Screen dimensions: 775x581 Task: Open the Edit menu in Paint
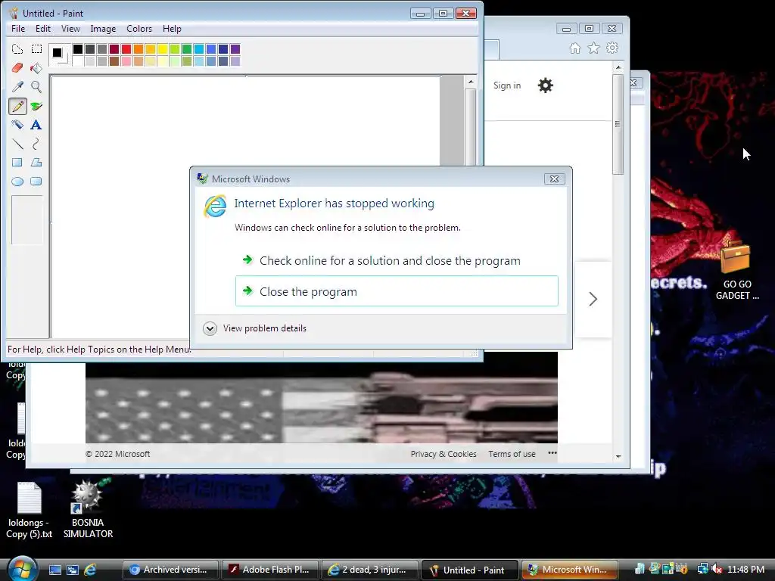(43, 29)
